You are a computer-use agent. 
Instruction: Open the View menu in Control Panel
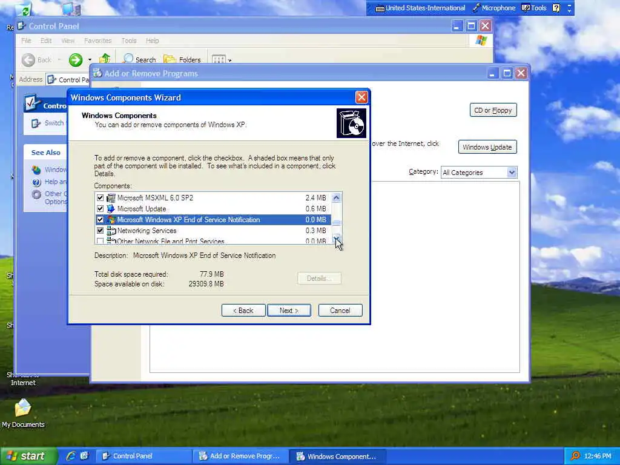point(68,41)
